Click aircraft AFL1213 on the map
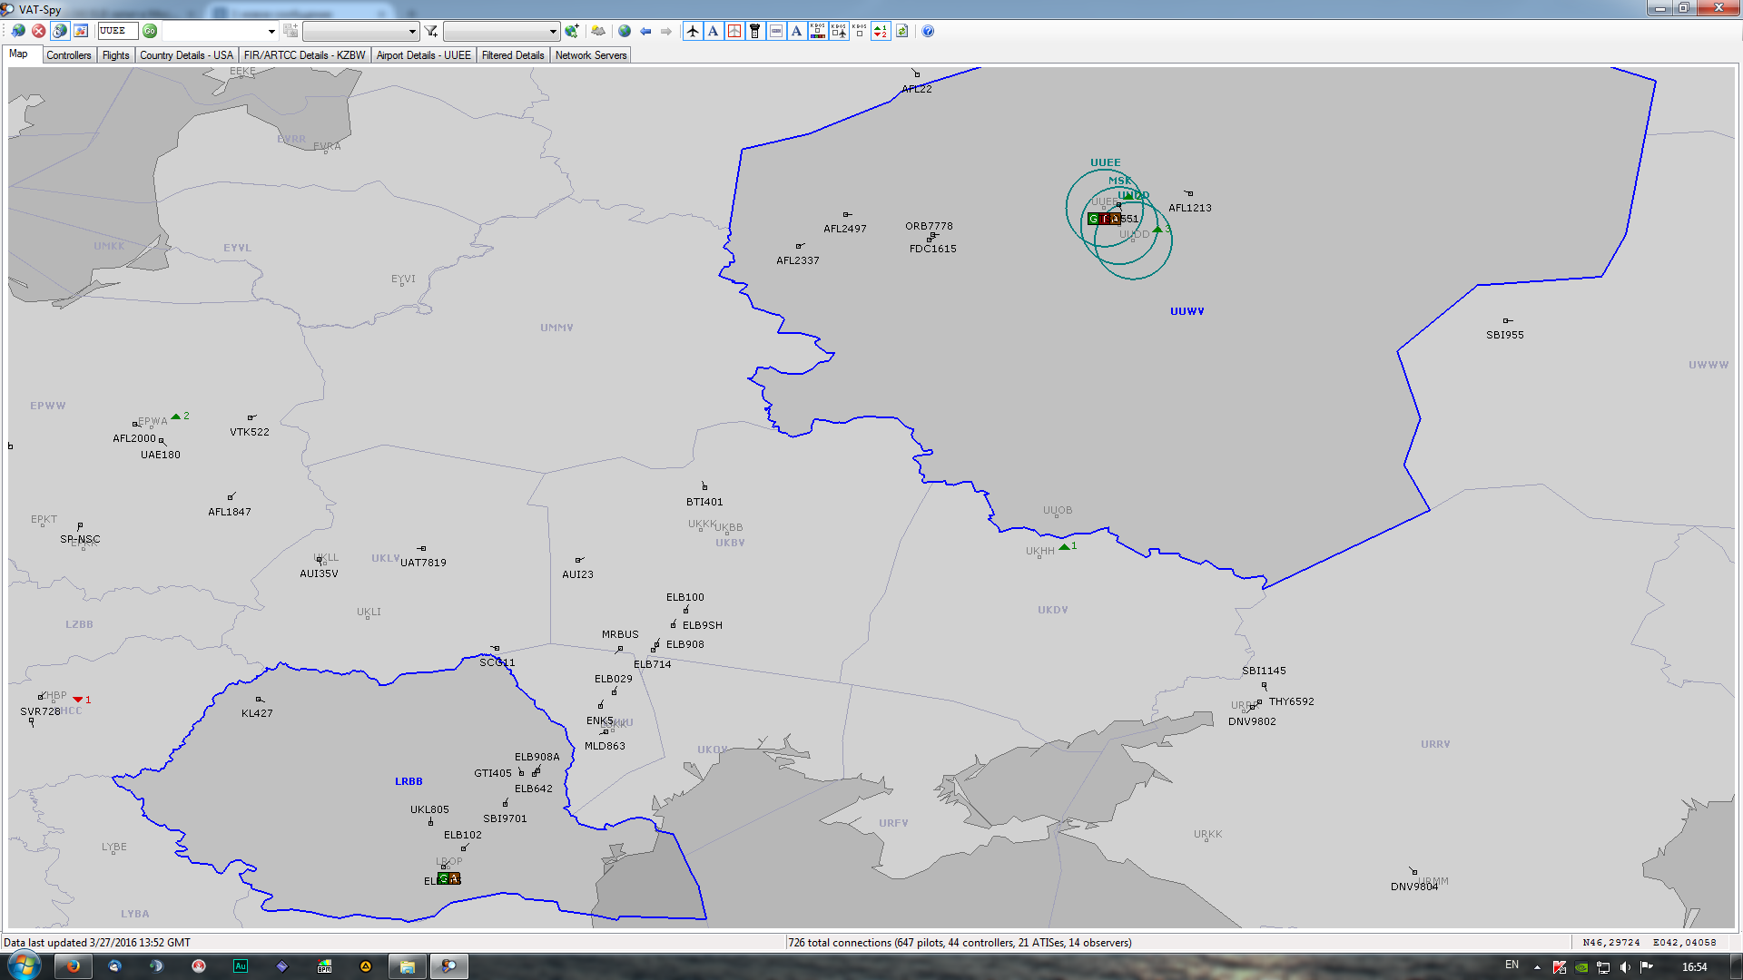Image resolution: width=1743 pixels, height=980 pixels. pyautogui.click(x=1189, y=193)
